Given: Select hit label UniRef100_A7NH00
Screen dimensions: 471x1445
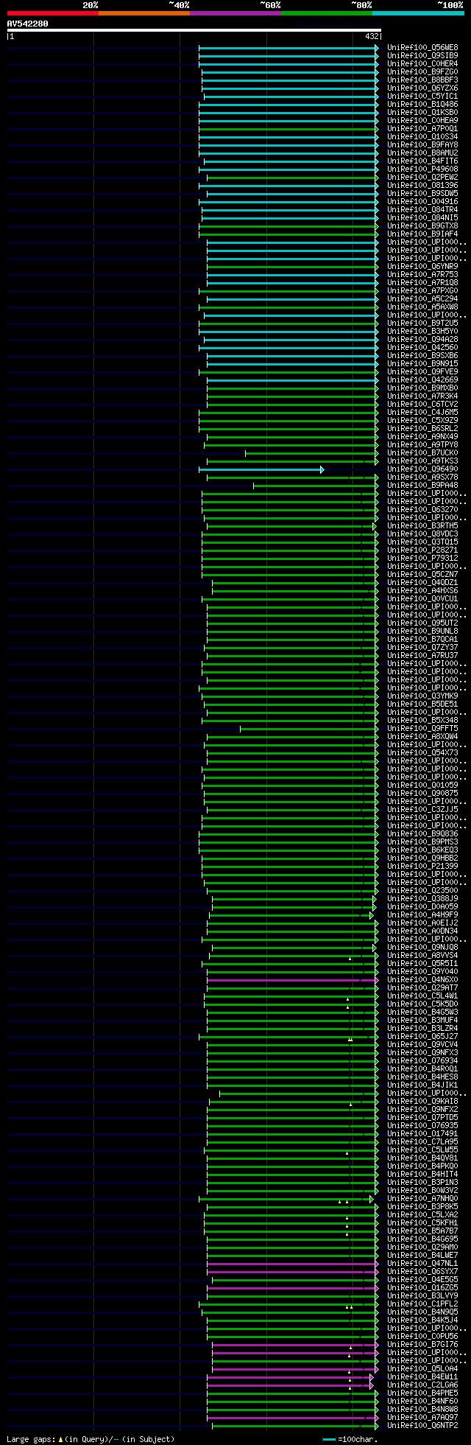Looking at the screenshot, I should pyautogui.click(x=422, y=1199).
